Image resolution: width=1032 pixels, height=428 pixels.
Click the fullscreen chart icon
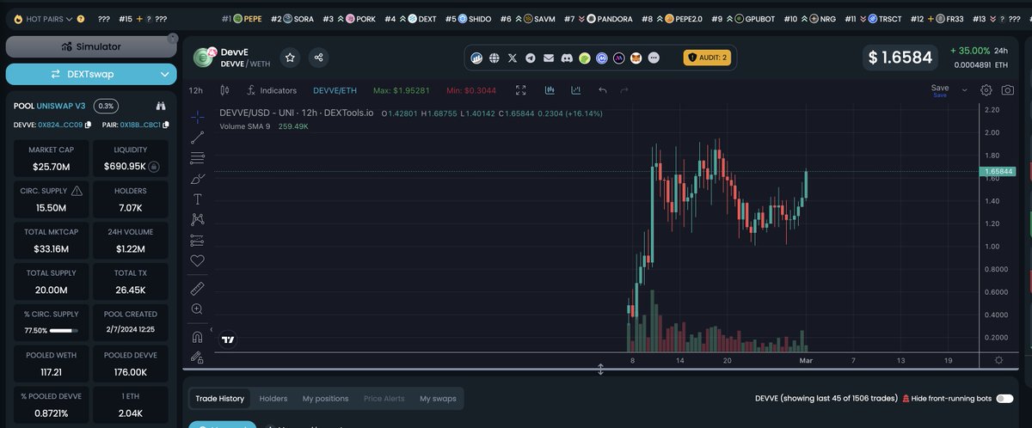coord(520,90)
